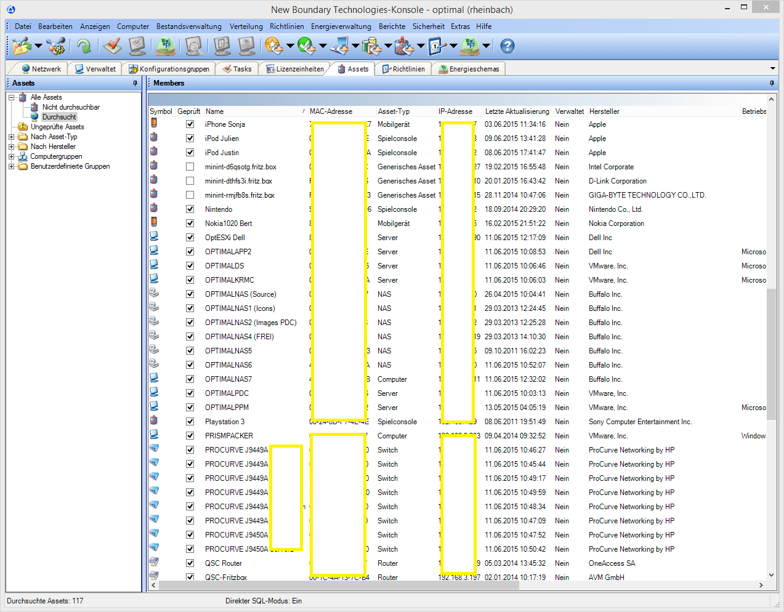This screenshot has height=612, width=784.
Task: Select Ungeprüfte Assets in the tree
Action: pos(57,127)
